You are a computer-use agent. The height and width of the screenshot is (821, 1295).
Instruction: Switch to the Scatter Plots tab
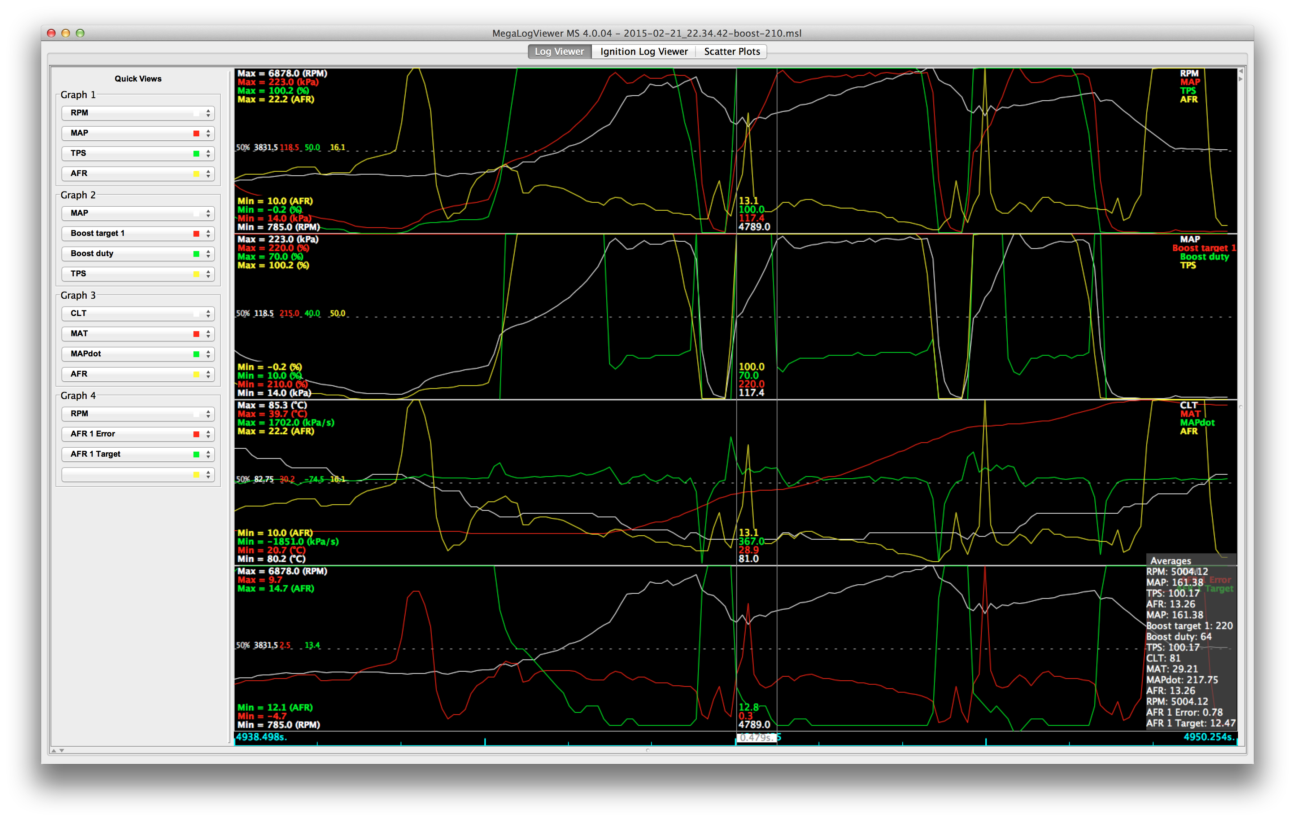point(731,52)
